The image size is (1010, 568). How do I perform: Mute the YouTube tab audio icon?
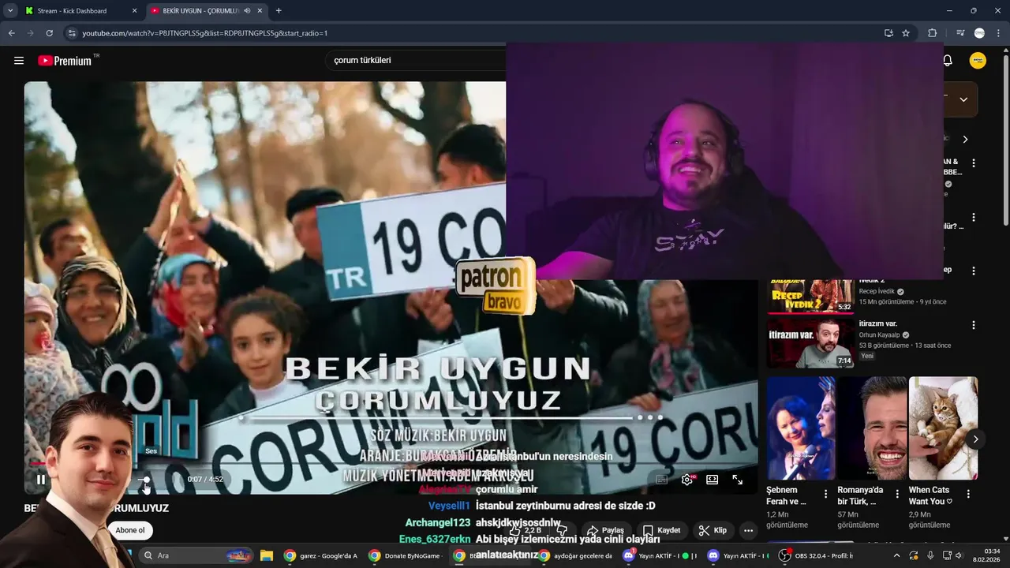247,11
